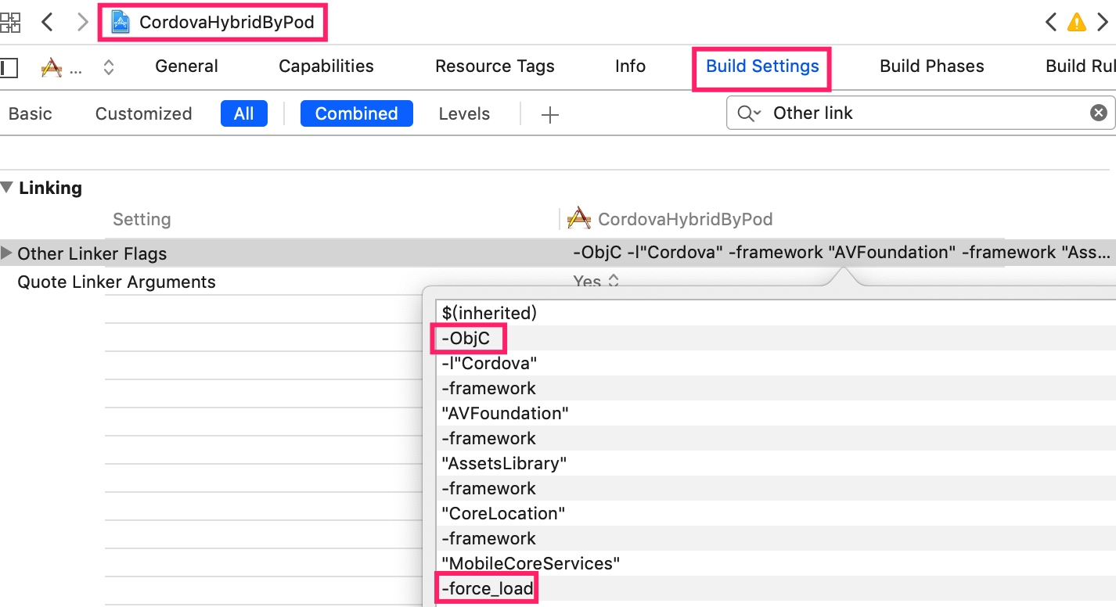Image resolution: width=1116 pixels, height=607 pixels.
Task: Click the Setting column header
Action: [142, 219]
